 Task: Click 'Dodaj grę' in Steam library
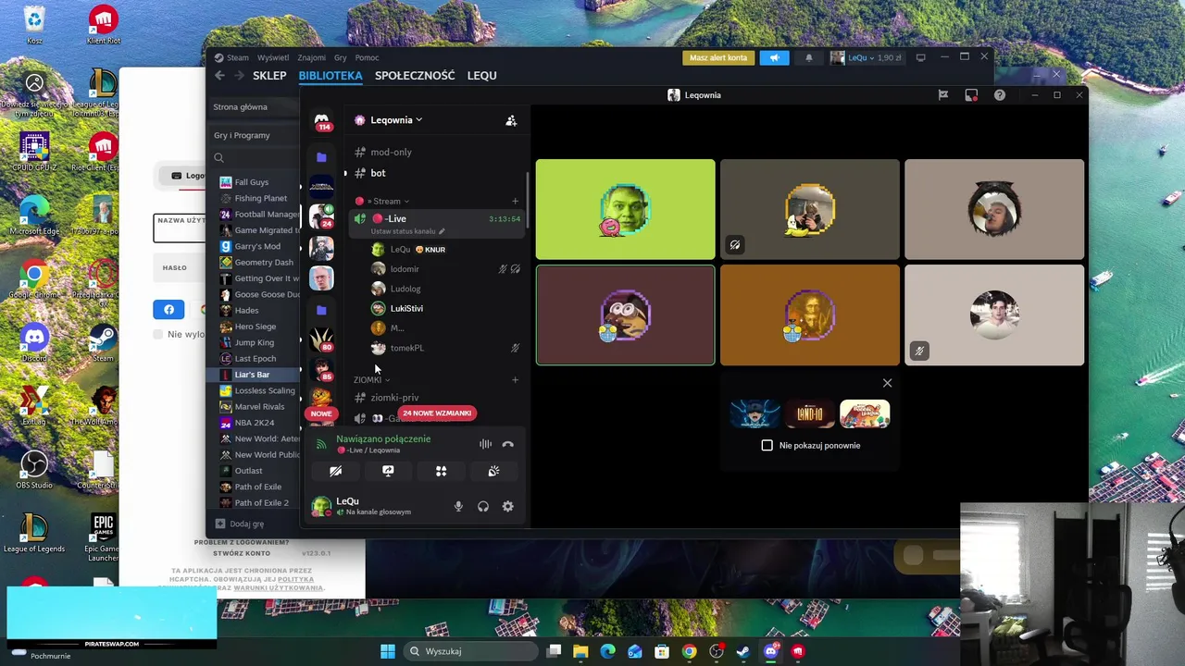(x=240, y=524)
